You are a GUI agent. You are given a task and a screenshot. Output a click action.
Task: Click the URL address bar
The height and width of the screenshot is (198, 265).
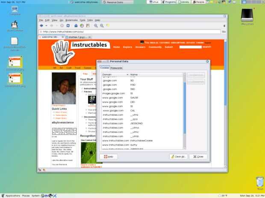pyautogui.click(x=130, y=32)
